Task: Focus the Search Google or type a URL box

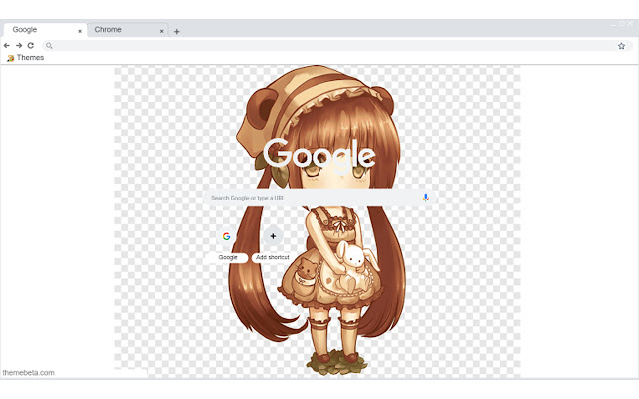Action: pos(319,198)
